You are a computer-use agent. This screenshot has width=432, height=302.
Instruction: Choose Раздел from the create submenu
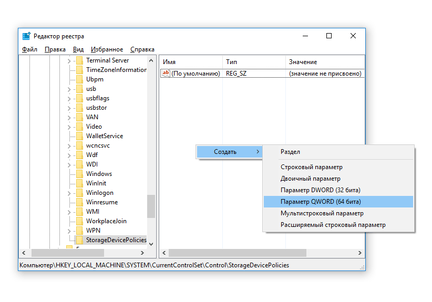pos(290,152)
